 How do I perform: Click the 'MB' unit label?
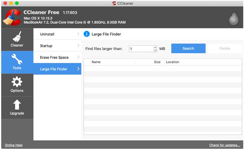click(x=162, y=49)
